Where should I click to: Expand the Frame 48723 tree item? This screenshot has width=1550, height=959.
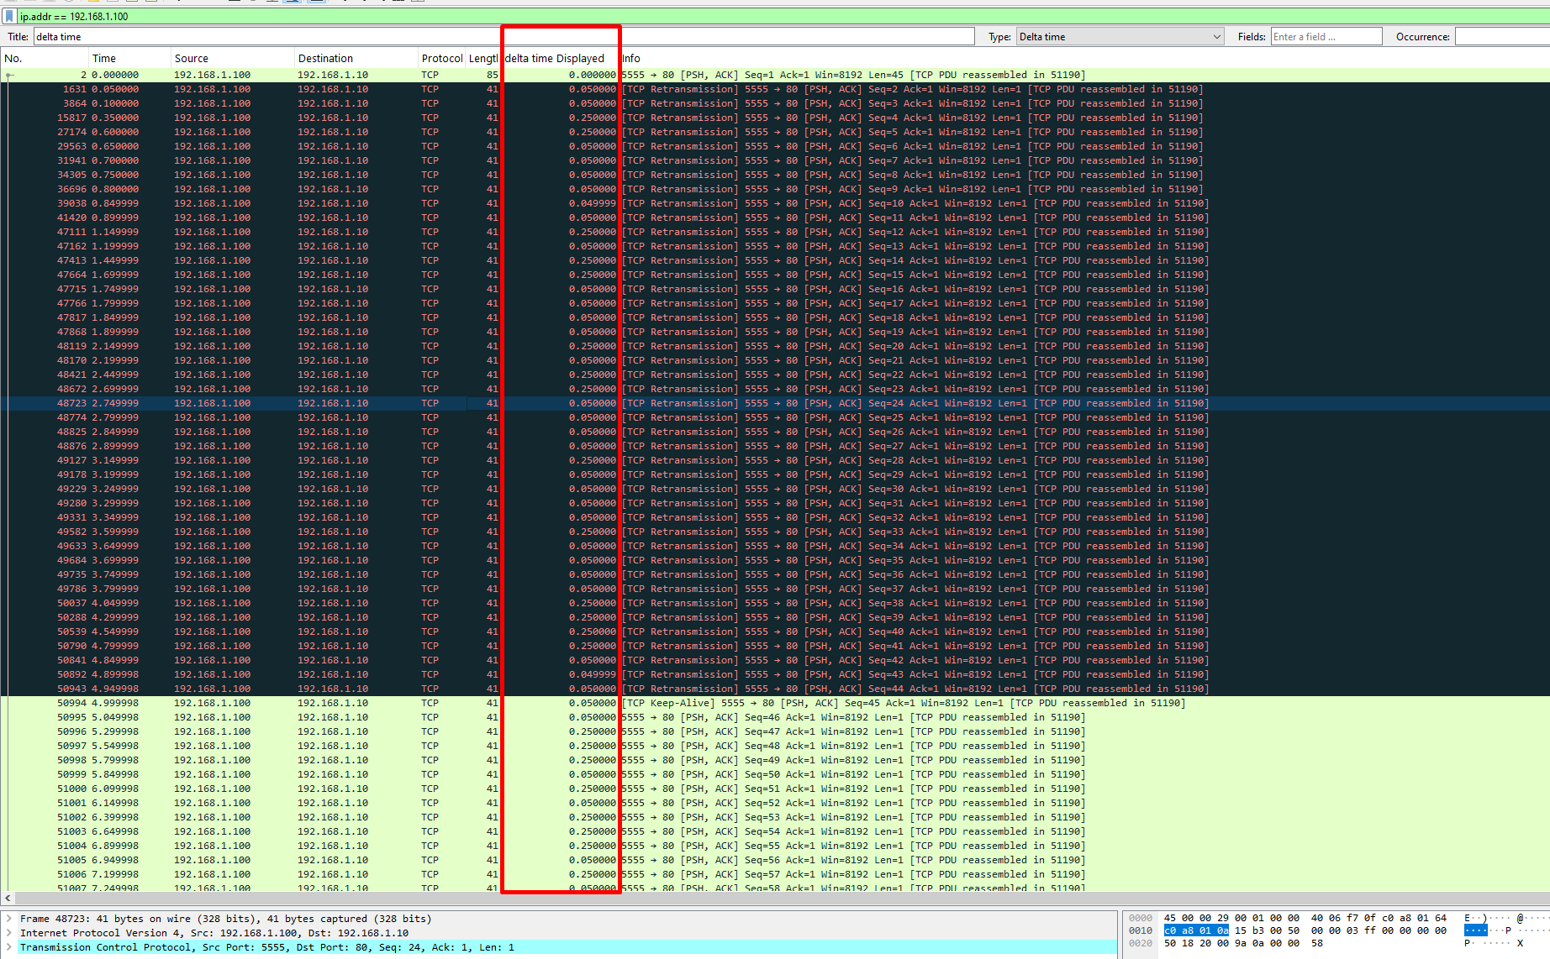point(9,919)
